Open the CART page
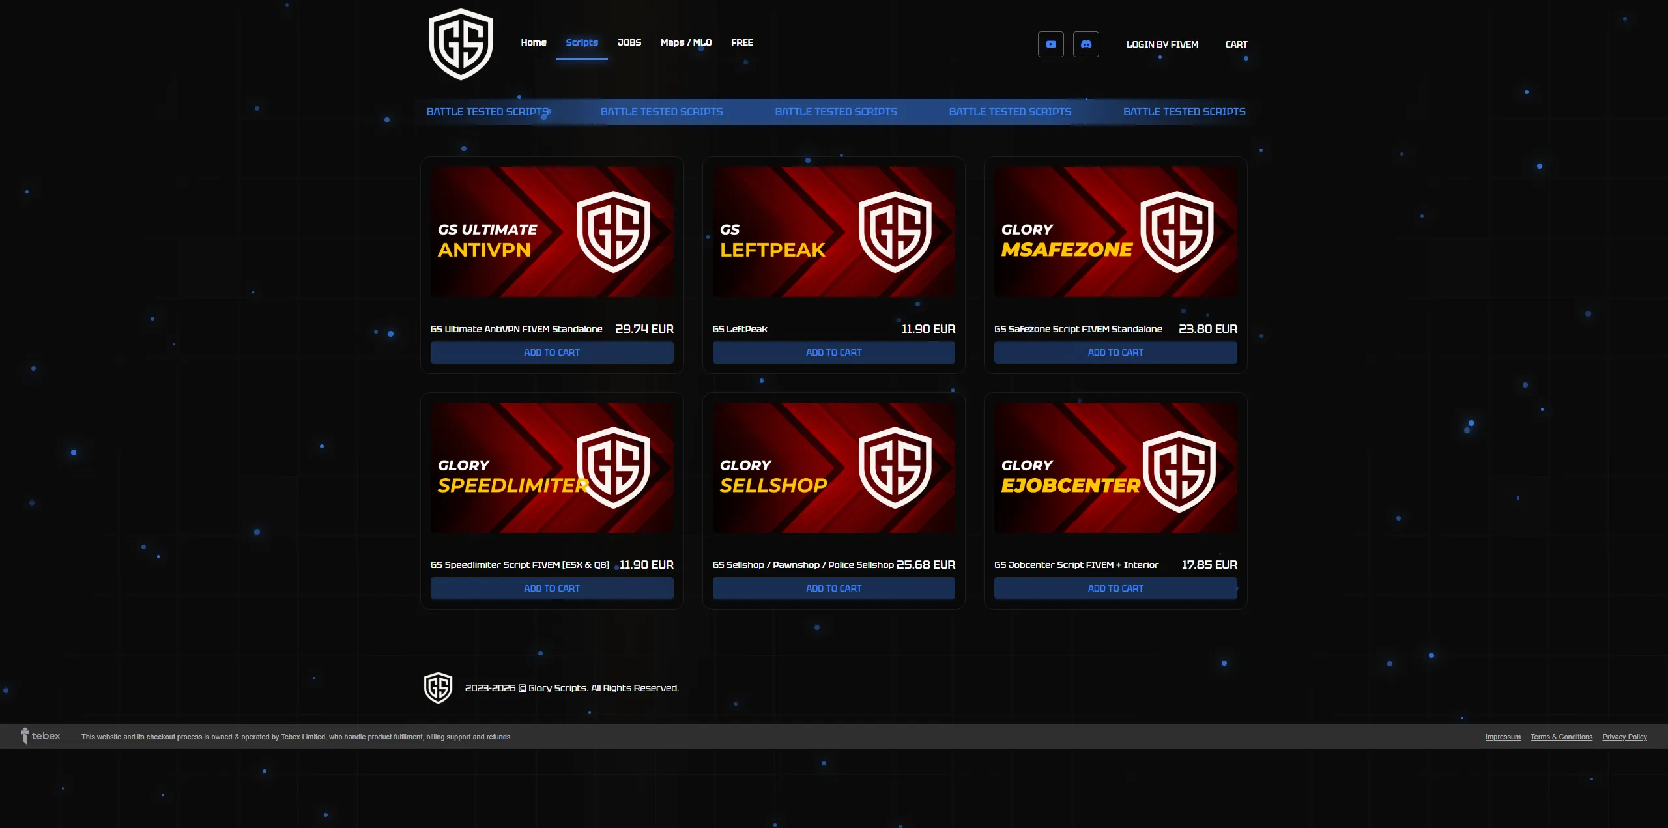This screenshot has height=828, width=1668. pos(1236,44)
